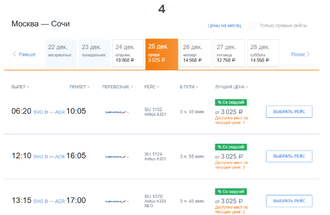This screenshot has height=215, width=330.
Task: Click the Aeroflot logo for flight SU 1070
Action: [x=117, y=202]
